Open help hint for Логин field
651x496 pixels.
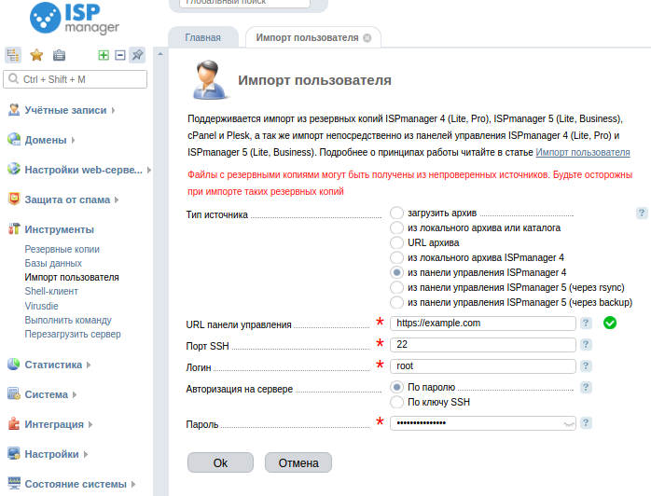coord(586,366)
